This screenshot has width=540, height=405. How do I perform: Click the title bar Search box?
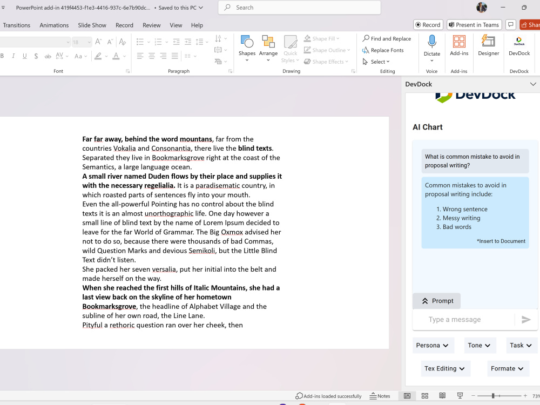tap(299, 8)
